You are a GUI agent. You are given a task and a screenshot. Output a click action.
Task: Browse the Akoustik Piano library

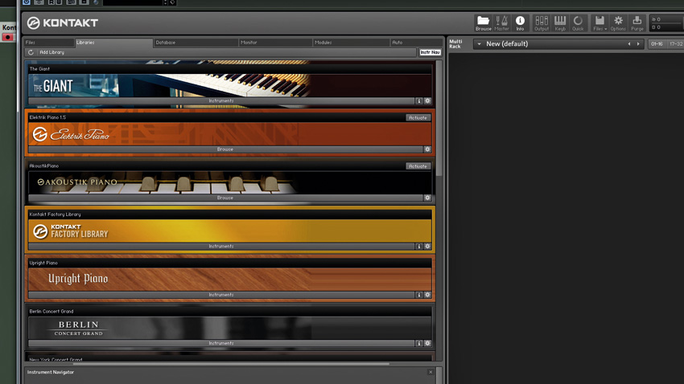pos(225,198)
